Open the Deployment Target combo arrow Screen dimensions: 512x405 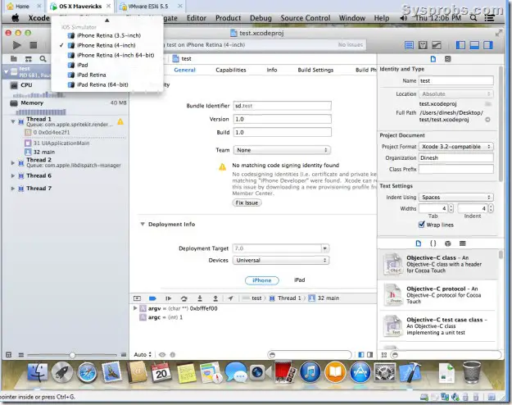pyautogui.click(x=325, y=248)
